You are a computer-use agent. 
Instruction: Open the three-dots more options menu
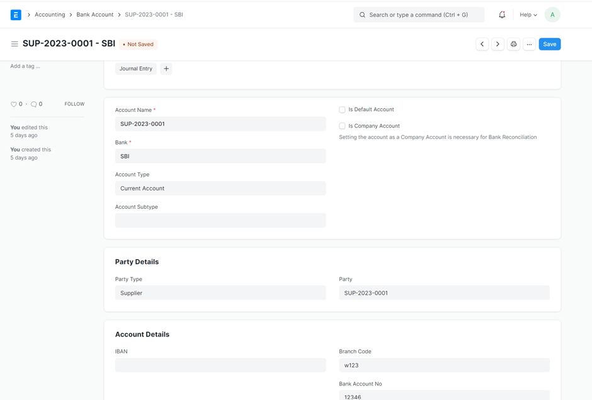pos(529,44)
